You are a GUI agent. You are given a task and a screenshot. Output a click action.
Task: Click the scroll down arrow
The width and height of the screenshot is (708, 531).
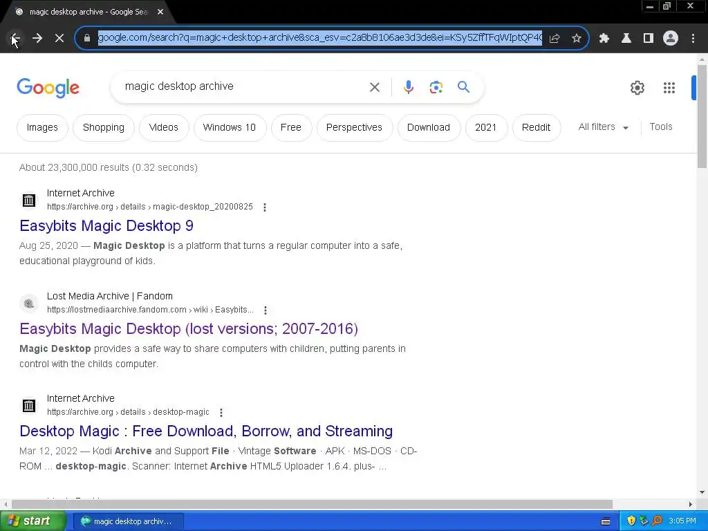702,492
